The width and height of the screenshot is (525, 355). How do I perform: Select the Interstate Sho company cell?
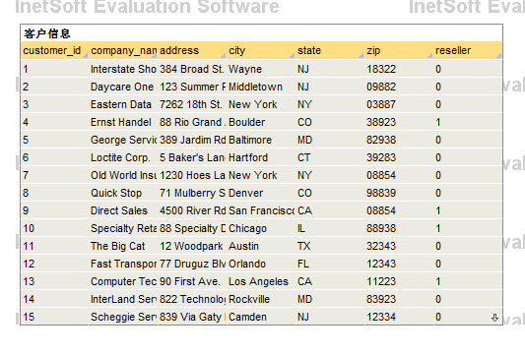(123, 69)
